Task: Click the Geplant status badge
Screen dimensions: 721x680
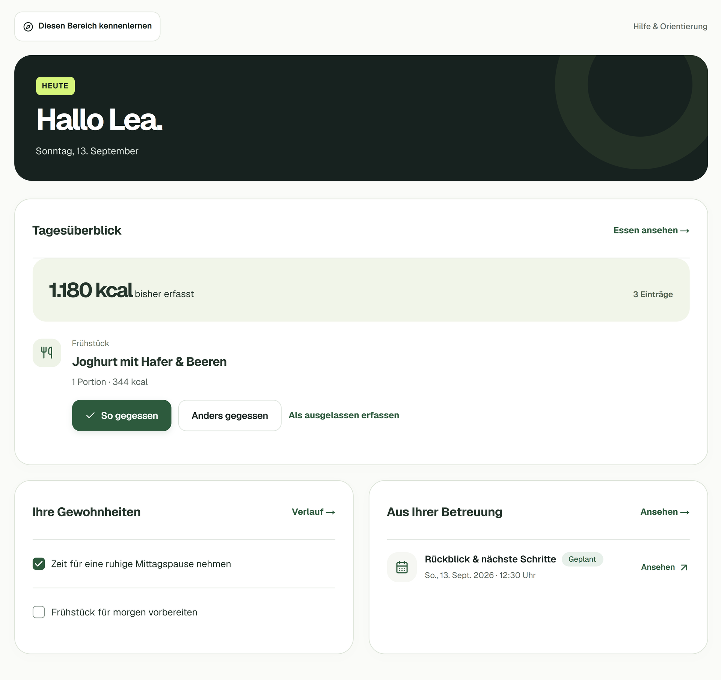Action: coord(582,559)
